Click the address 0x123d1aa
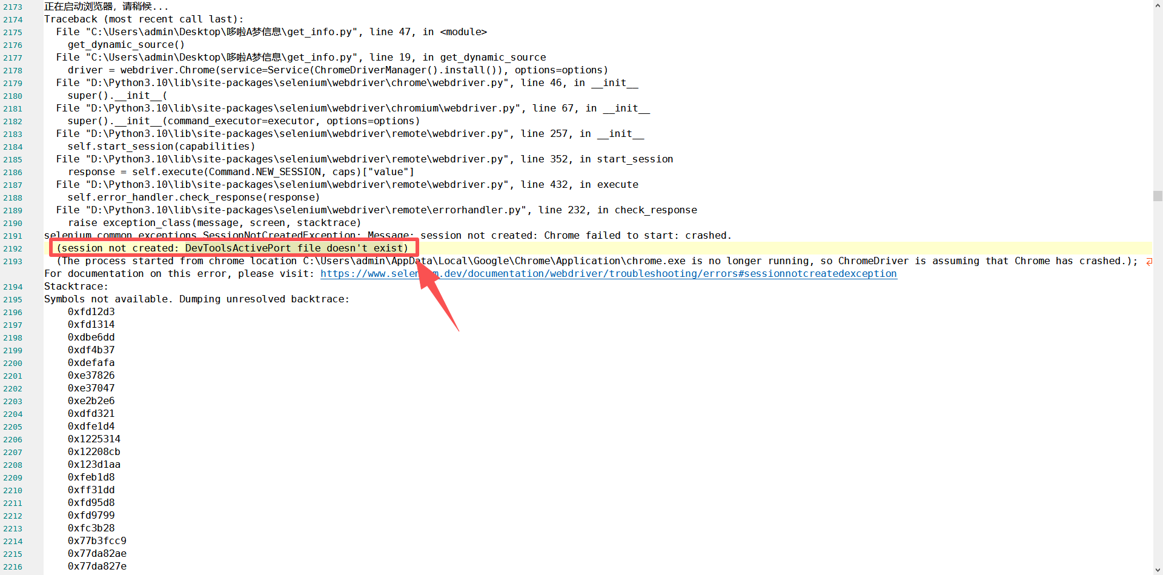1163x575 pixels. tap(94, 465)
